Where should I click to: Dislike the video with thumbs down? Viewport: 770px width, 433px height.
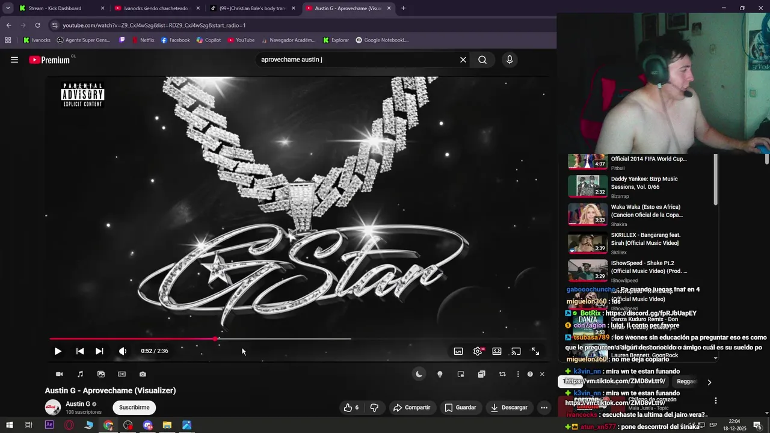coord(374,408)
